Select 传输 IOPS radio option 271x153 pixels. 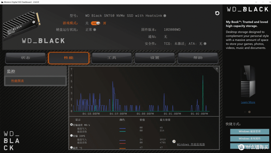click(x=71, y=136)
